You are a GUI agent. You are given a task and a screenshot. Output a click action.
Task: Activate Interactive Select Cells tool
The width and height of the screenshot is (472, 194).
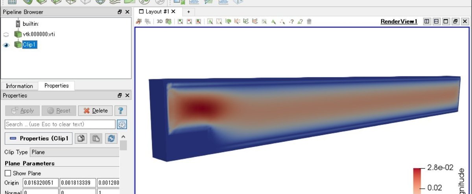[x=273, y=22]
